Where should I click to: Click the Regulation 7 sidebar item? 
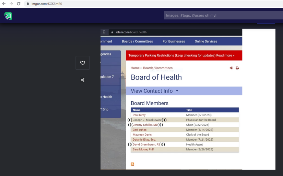(x=111, y=77)
